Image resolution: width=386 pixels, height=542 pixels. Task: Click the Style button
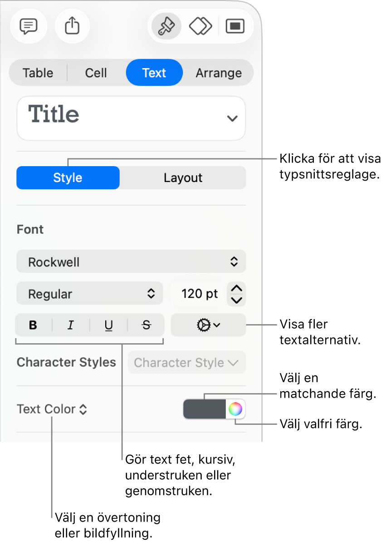click(68, 177)
